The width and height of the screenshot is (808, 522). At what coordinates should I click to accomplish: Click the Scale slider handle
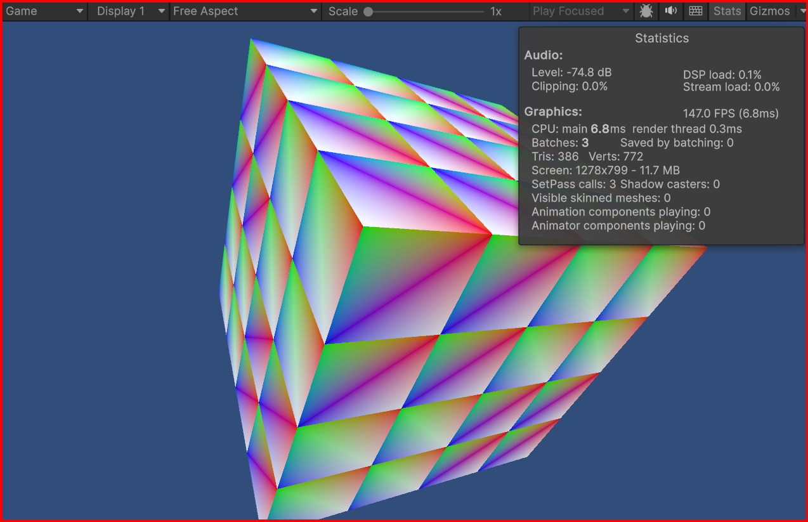368,11
